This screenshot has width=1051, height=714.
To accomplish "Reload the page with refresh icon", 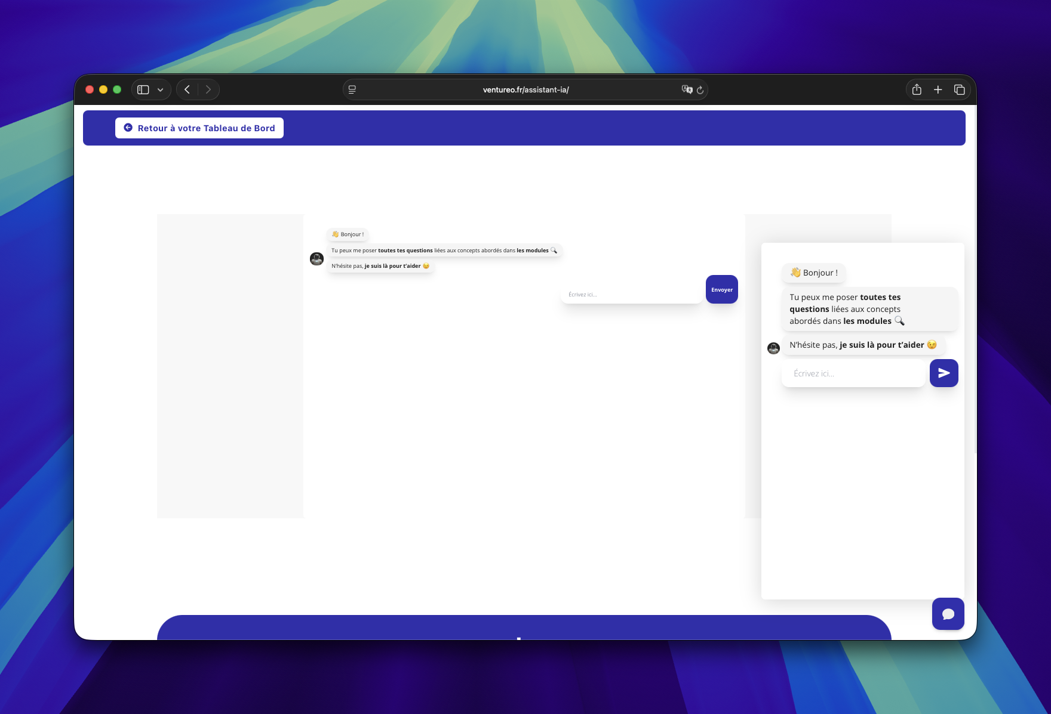I will pos(700,90).
